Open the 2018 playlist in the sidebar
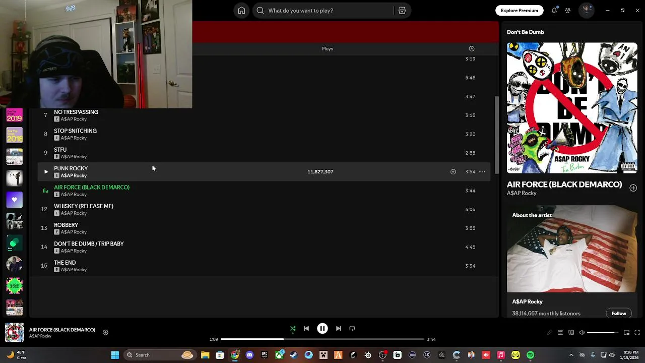645x363 pixels. [14, 135]
